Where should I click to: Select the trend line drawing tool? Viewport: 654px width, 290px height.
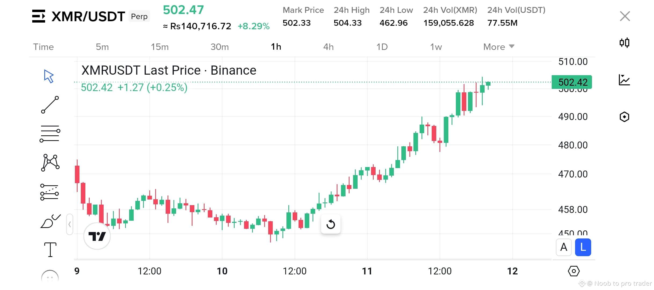click(x=50, y=105)
